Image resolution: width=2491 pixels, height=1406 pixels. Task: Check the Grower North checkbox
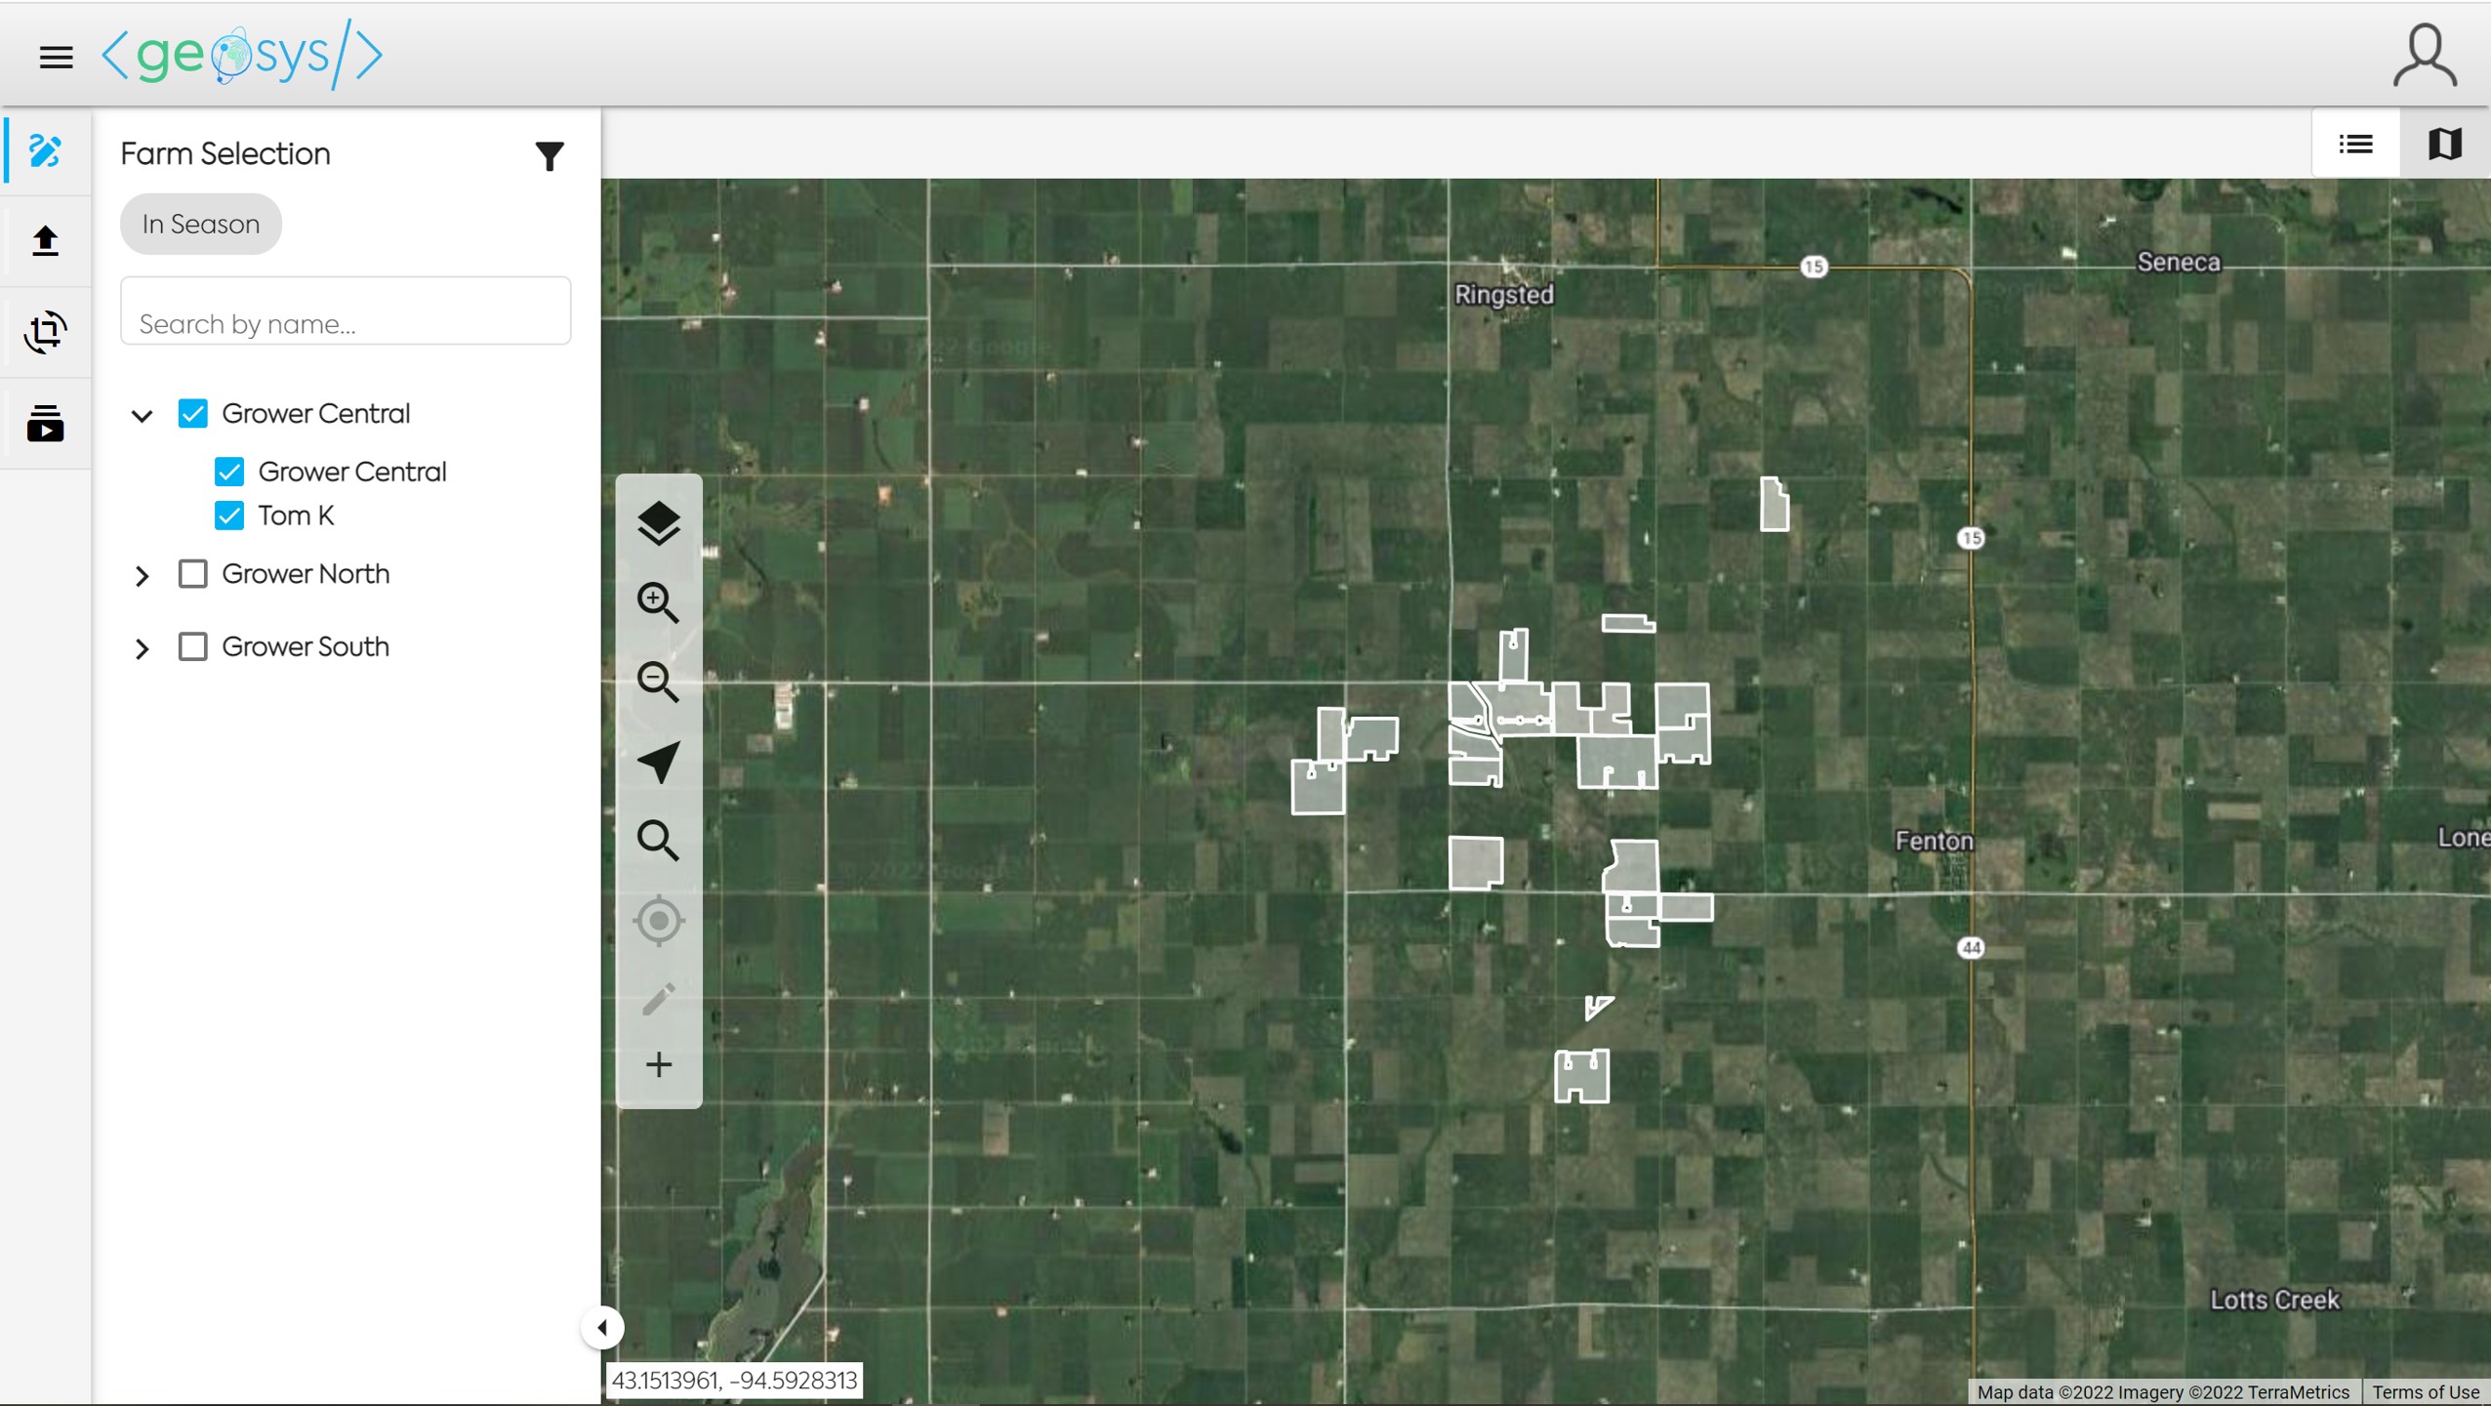(x=193, y=574)
